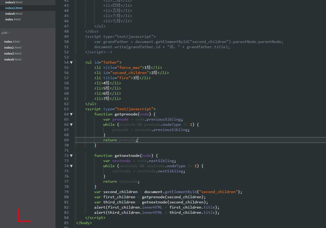Open index.html in the working files list
The image size is (326, 228).
click(13, 19)
